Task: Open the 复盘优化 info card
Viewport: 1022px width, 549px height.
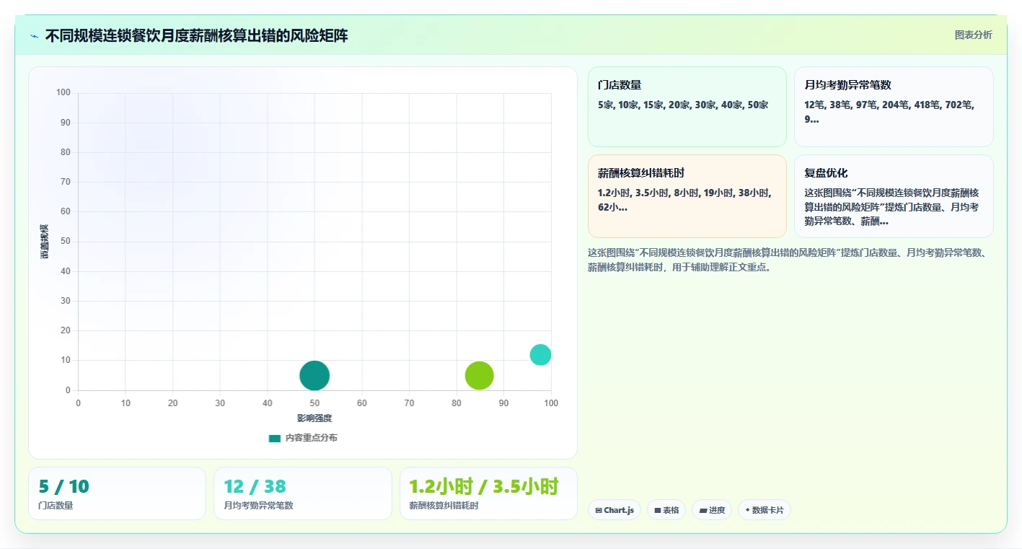Action: click(894, 196)
